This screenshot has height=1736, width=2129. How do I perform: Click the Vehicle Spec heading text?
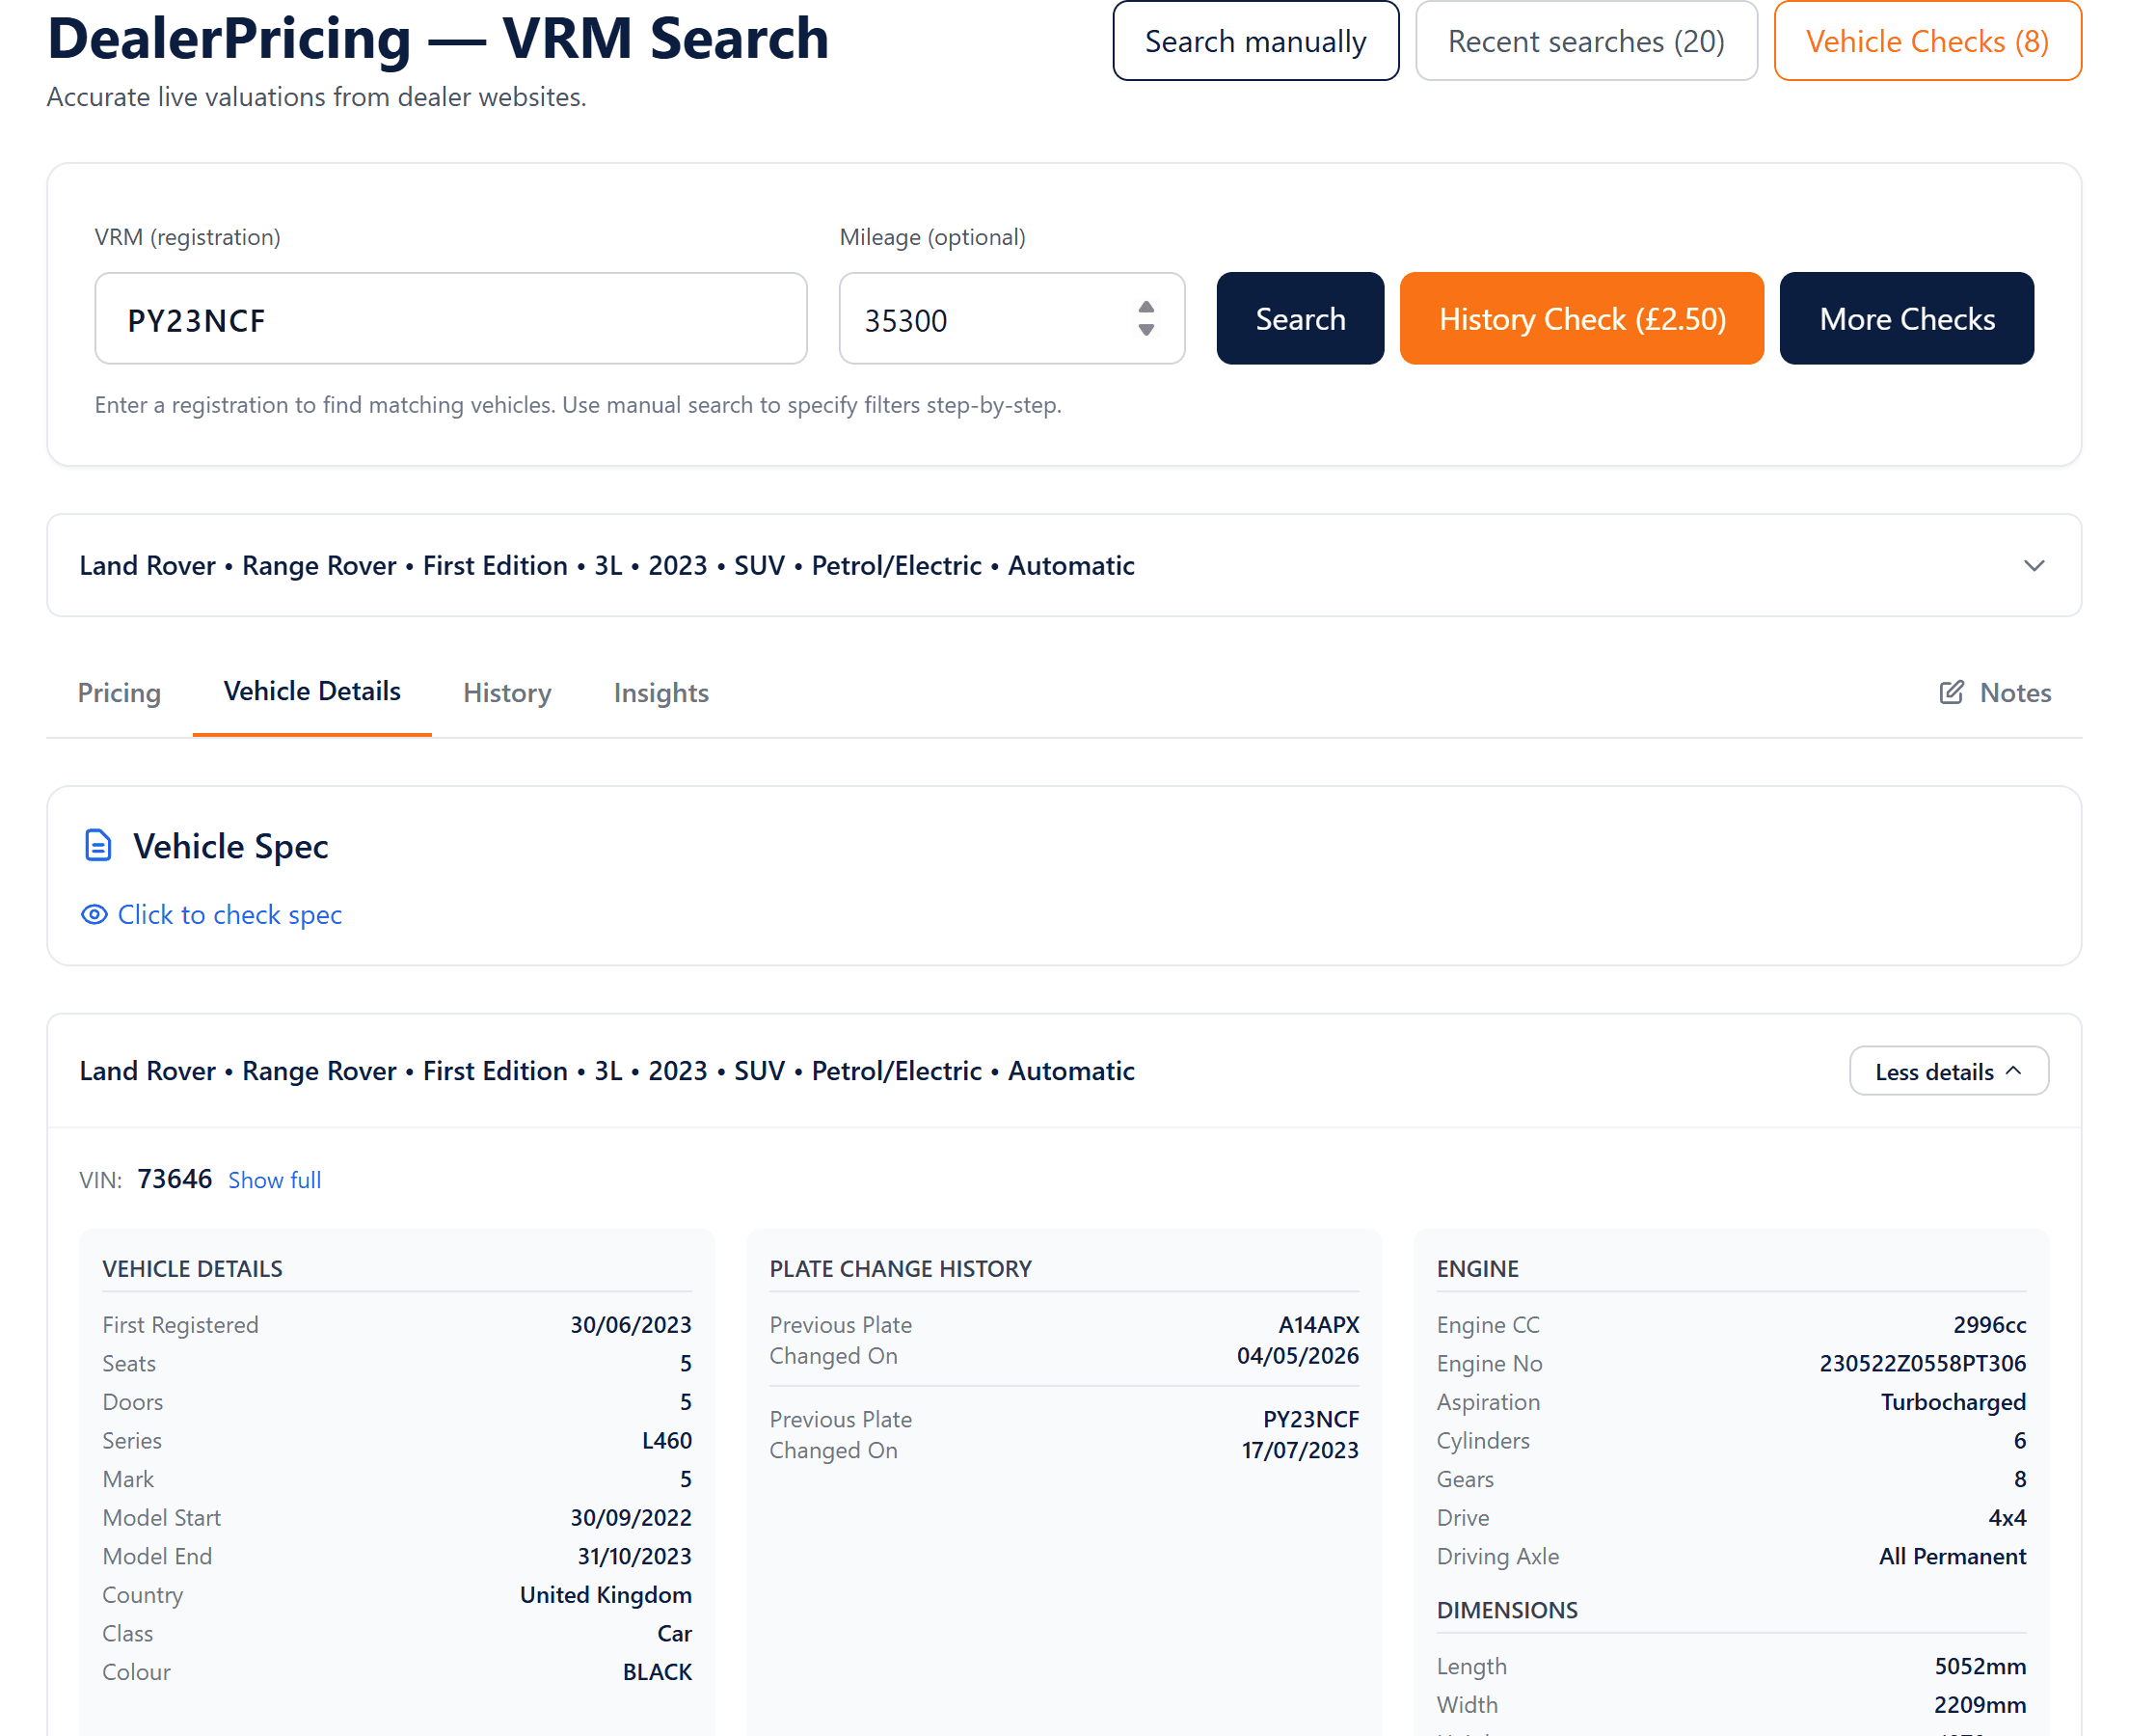tap(229, 846)
